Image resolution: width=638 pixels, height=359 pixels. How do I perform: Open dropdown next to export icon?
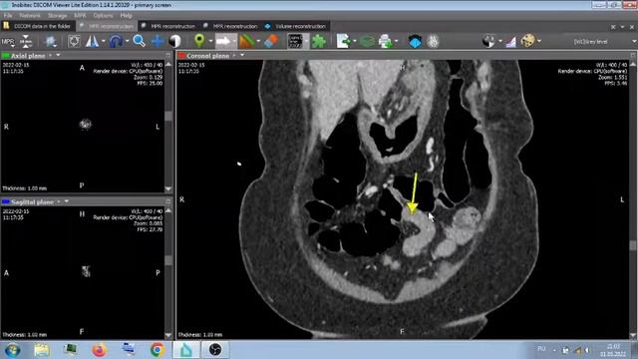pos(355,41)
